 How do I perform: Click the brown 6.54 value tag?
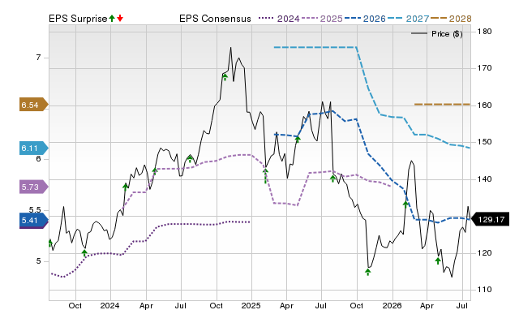(33, 105)
